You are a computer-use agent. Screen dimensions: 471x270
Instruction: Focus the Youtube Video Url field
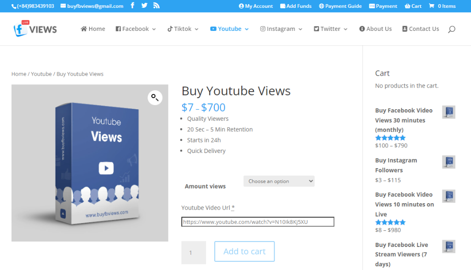point(258,222)
